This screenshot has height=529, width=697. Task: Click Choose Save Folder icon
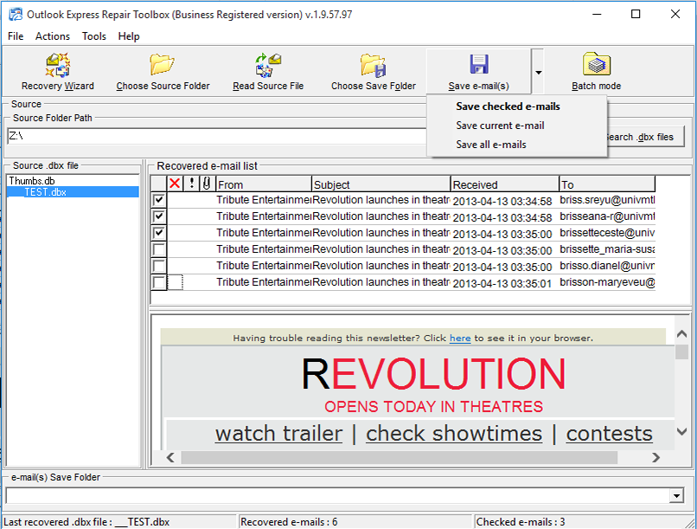373,66
